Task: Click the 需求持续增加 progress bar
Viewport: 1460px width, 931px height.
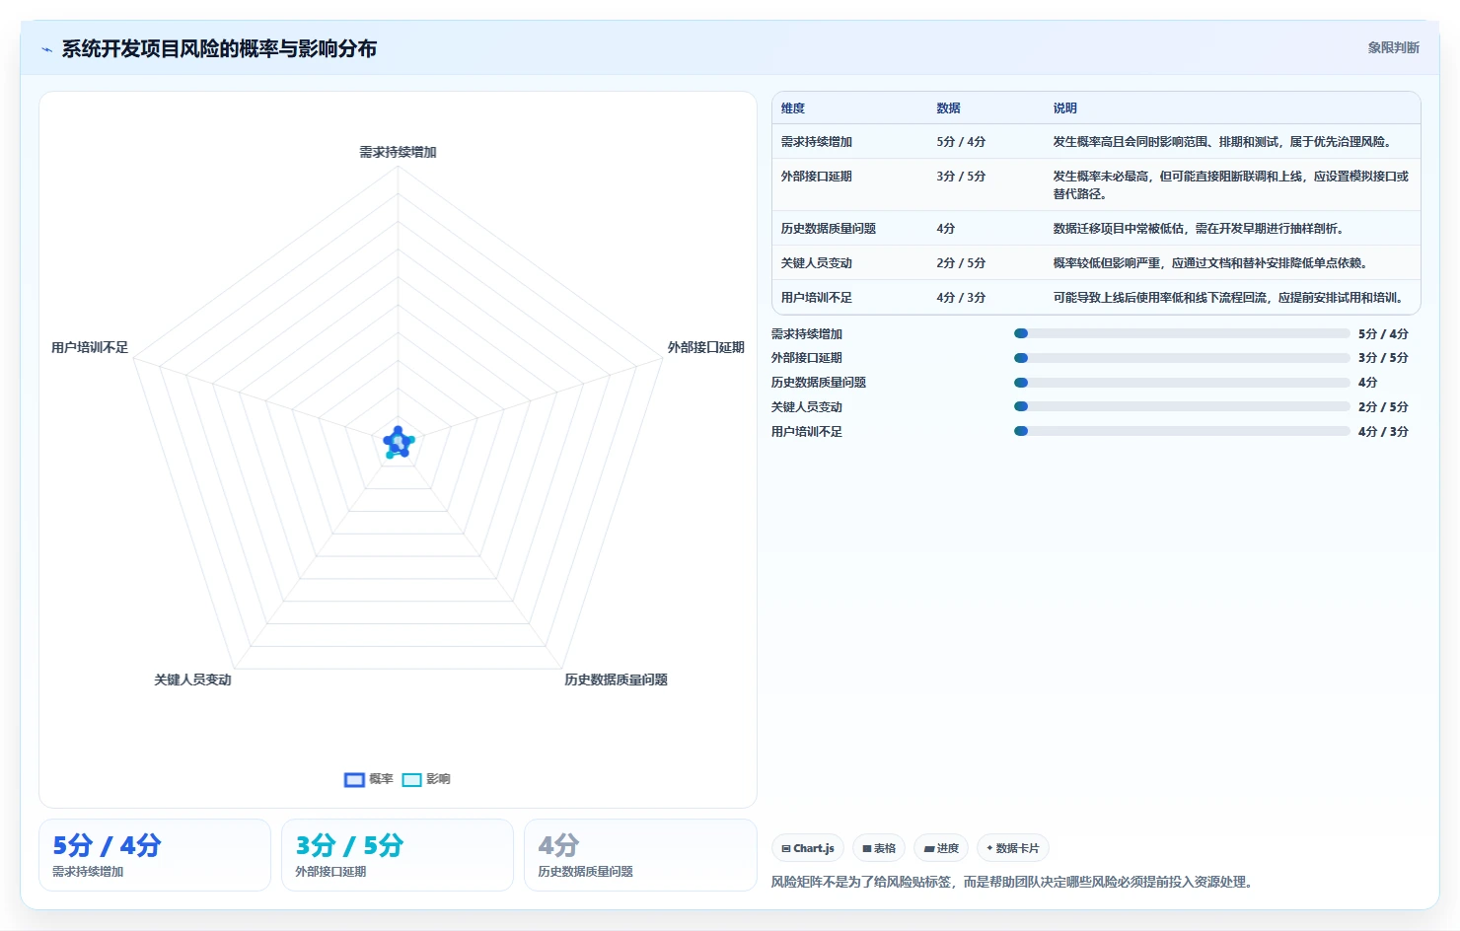Action: (1182, 333)
